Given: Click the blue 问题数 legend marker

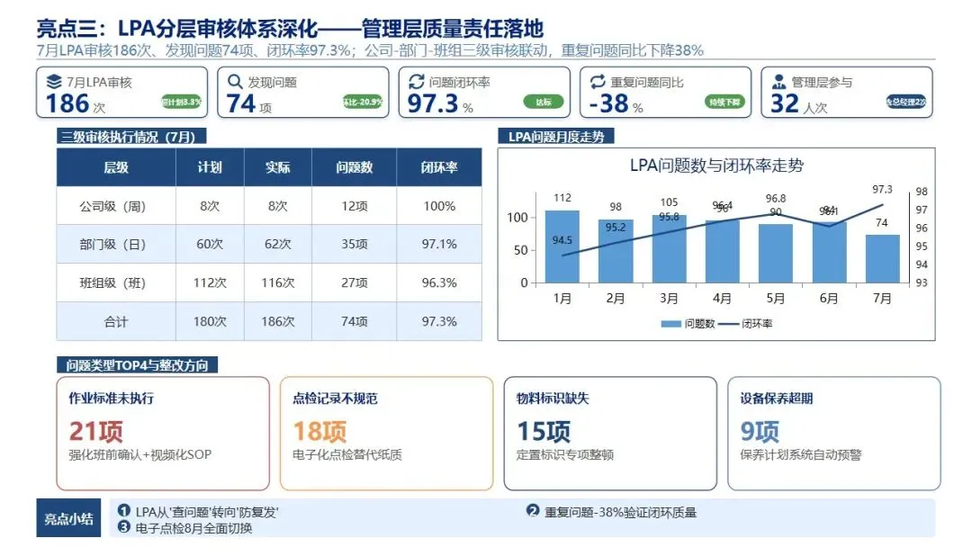Looking at the screenshot, I should pyautogui.click(x=670, y=323).
